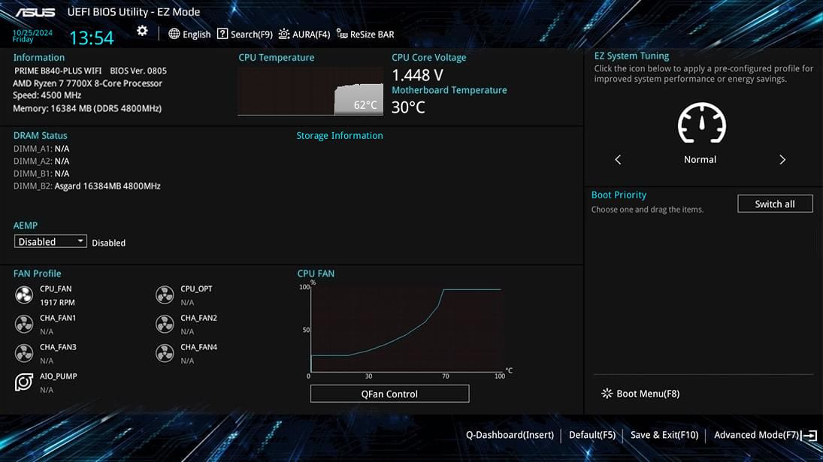Click DIMM_B2 Asgard 16384MB entry
Viewport: 823px width, 462px height.
(86, 186)
